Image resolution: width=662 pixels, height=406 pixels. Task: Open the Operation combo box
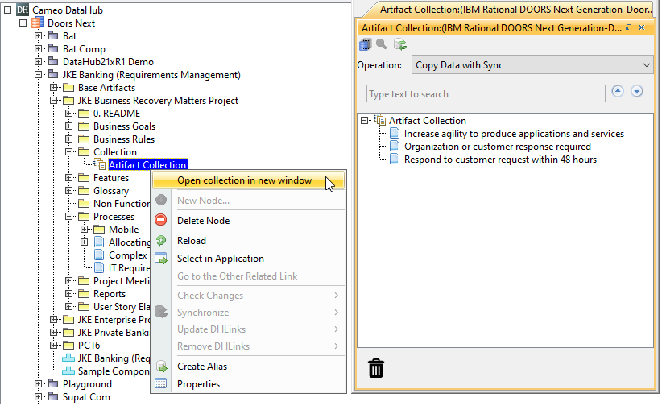point(532,65)
